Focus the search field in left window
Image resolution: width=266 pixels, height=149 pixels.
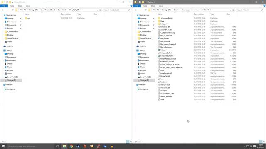tap(117, 10)
